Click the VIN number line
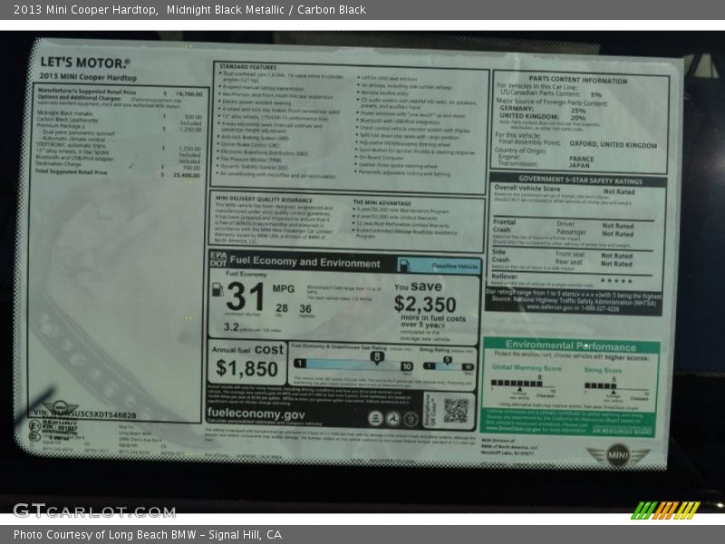This screenshot has height=544, width=725. (84, 414)
